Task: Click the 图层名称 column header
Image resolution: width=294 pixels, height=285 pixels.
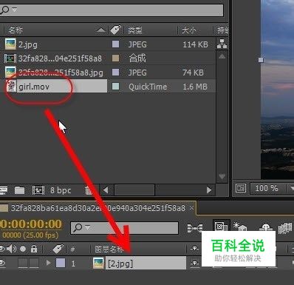Action: point(109,249)
